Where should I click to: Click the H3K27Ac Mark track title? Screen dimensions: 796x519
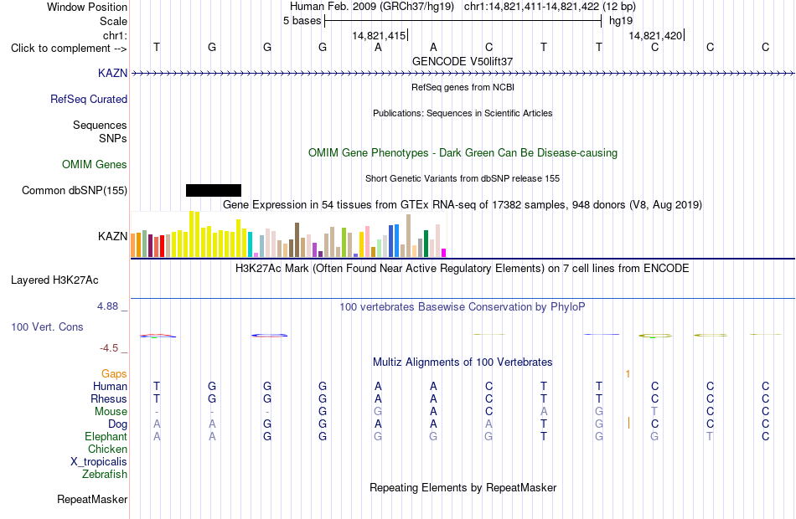[463, 269]
